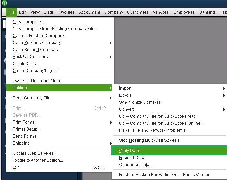The width and height of the screenshot is (228, 180).
Task: Expand the Shipping submenu
Action: pyautogui.click(x=59, y=143)
